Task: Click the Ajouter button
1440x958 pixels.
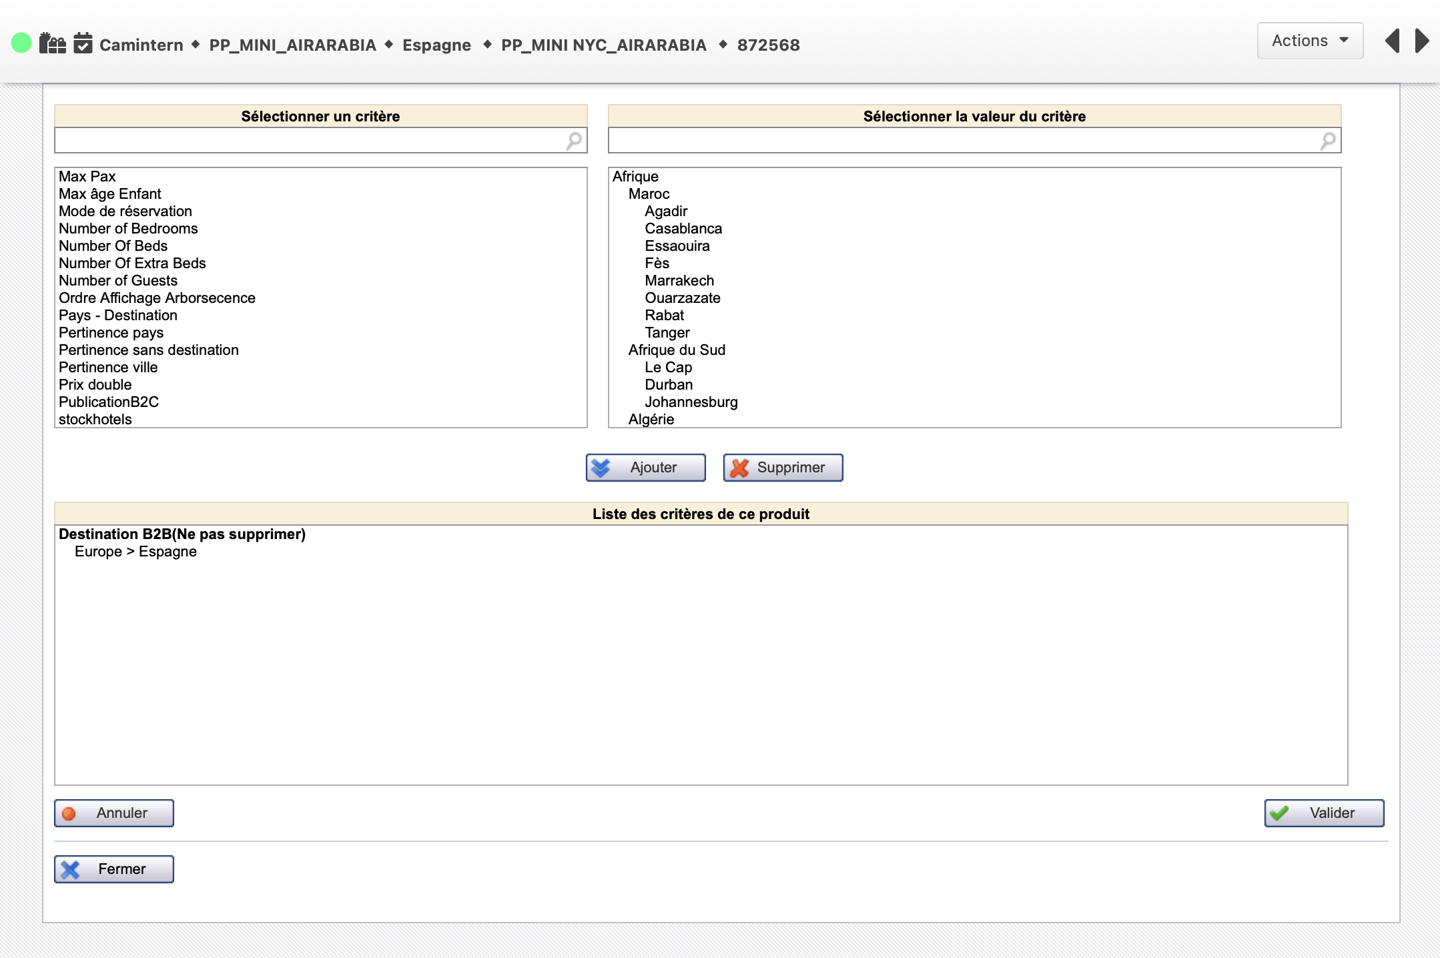Action: tap(645, 468)
